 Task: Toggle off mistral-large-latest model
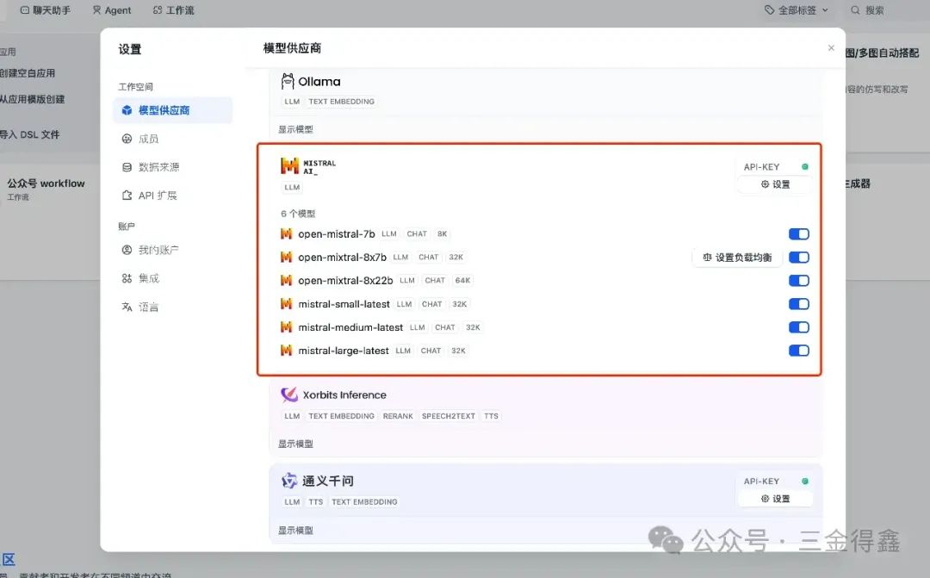point(798,351)
